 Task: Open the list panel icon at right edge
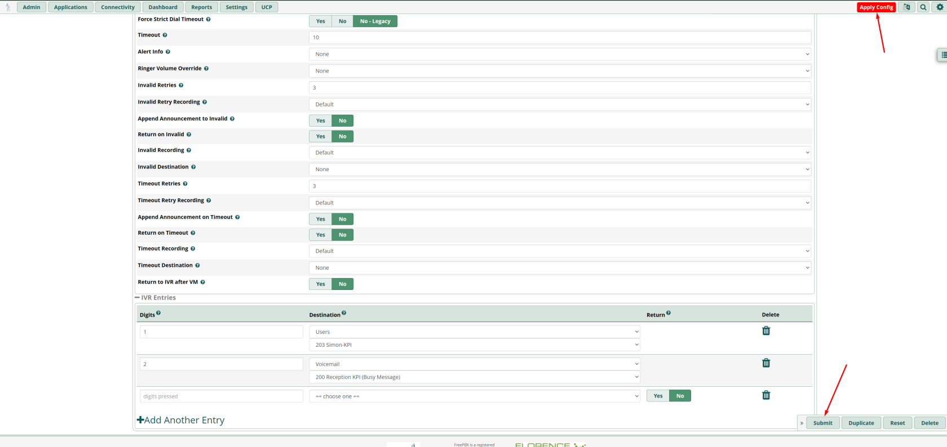[943, 55]
